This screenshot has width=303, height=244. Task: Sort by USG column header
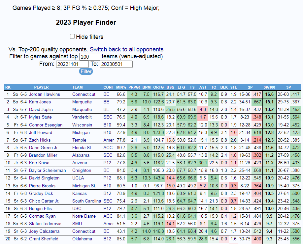coord(170,87)
